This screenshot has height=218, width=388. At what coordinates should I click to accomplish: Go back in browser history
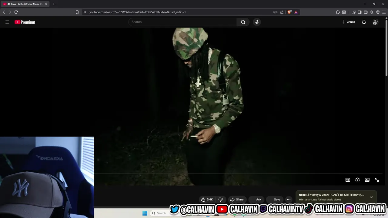[x=4, y=12]
